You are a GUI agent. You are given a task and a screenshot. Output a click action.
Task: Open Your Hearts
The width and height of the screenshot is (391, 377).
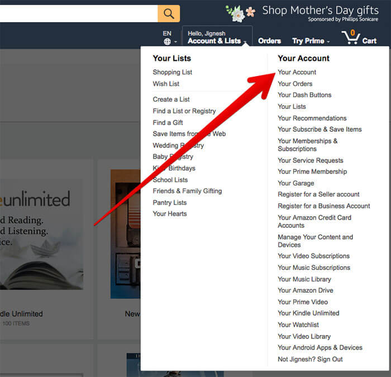[x=170, y=214]
